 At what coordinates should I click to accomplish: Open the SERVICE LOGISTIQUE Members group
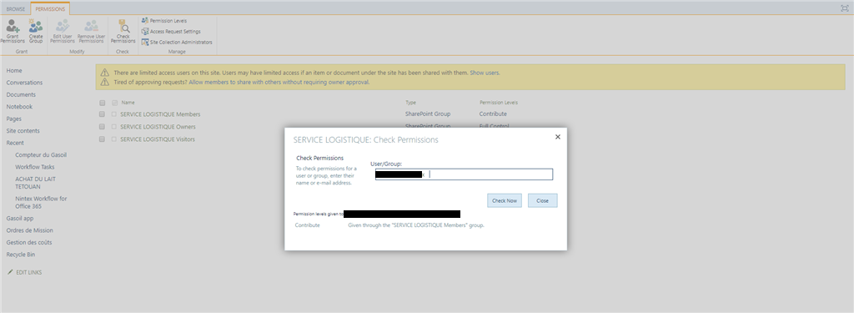tap(160, 114)
